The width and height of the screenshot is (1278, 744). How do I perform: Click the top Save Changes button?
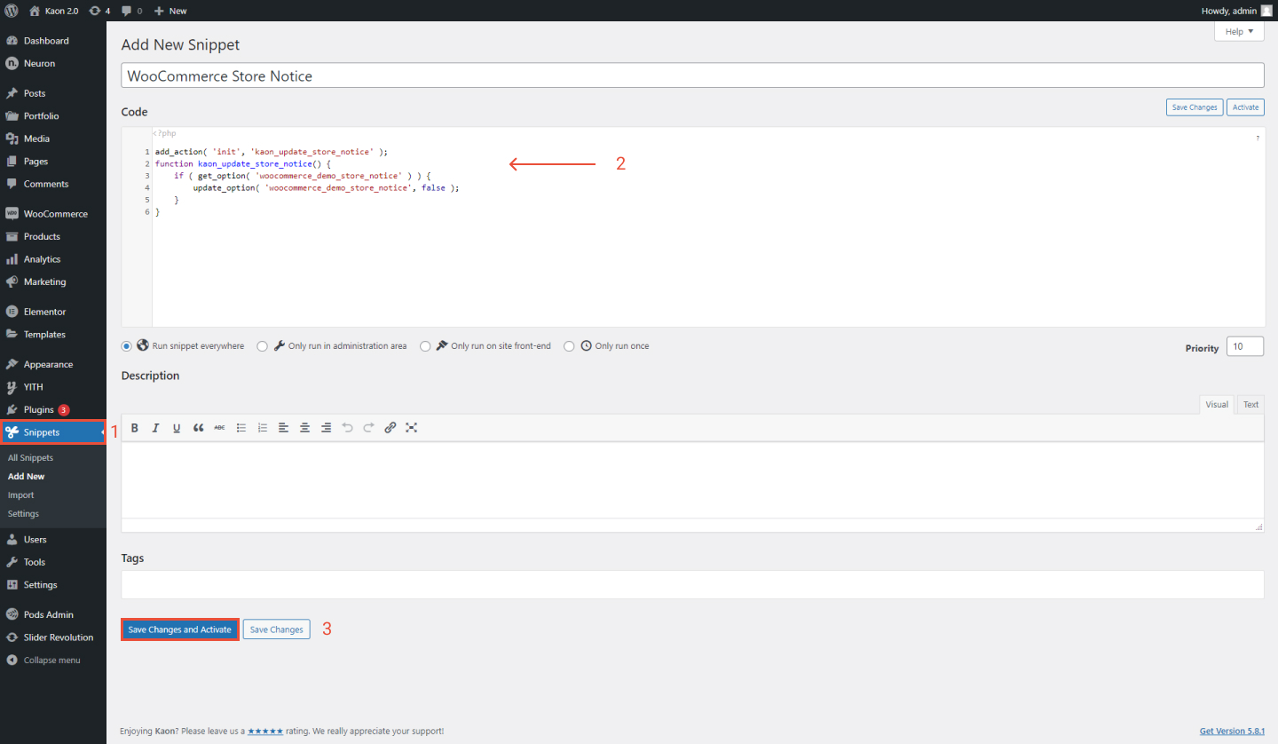point(1195,107)
